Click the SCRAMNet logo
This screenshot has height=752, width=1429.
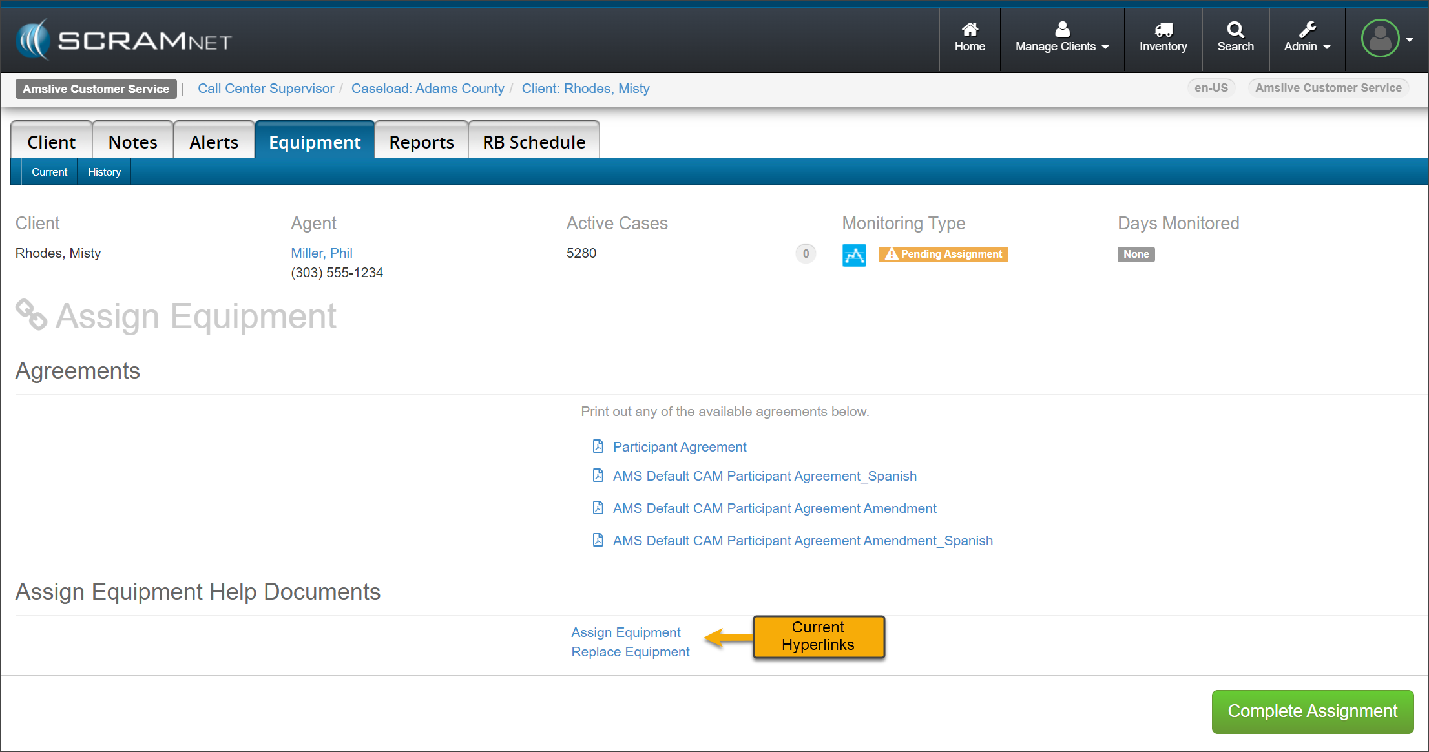[123, 41]
